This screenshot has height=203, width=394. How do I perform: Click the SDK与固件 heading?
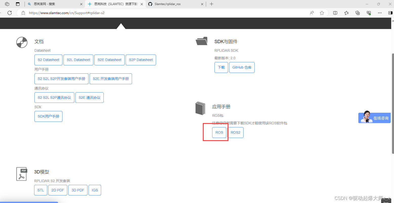(x=226, y=42)
